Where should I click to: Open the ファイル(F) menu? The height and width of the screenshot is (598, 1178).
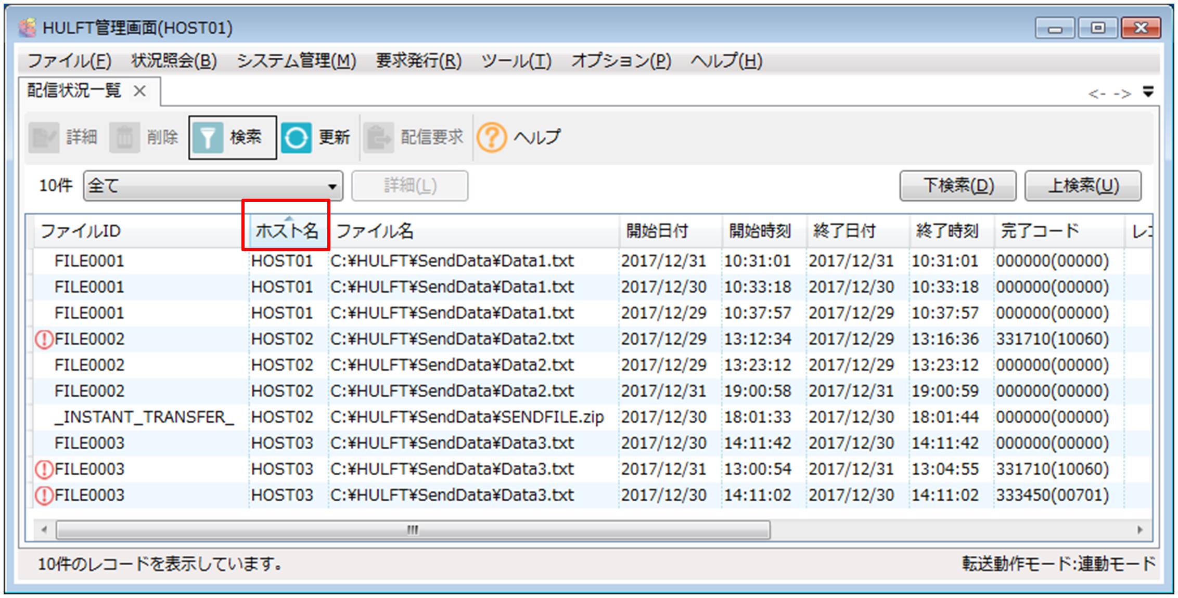(x=69, y=61)
